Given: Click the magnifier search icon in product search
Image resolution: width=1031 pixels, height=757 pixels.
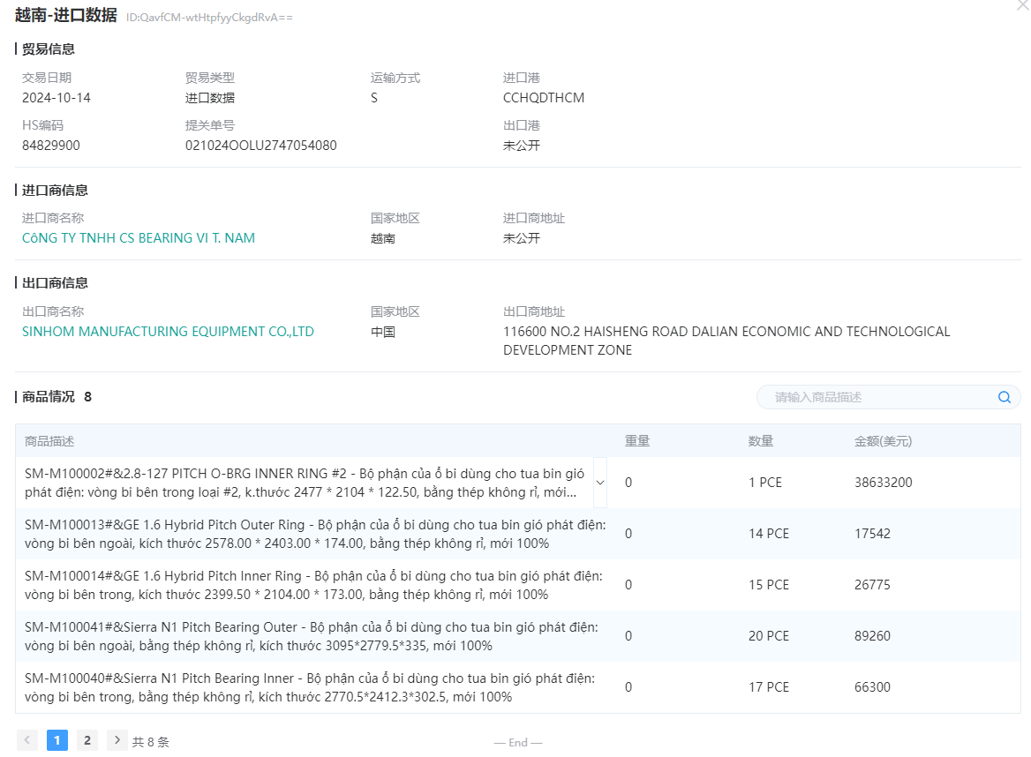Looking at the screenshot, I should (x=1004, y=397).
